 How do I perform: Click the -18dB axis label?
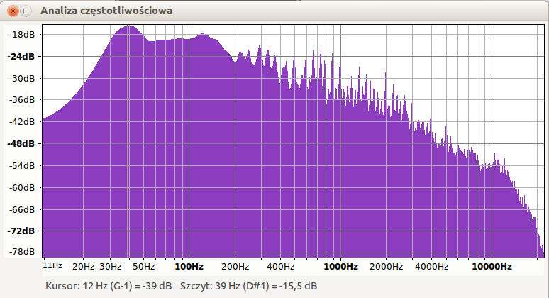click(x=22, y=34)
